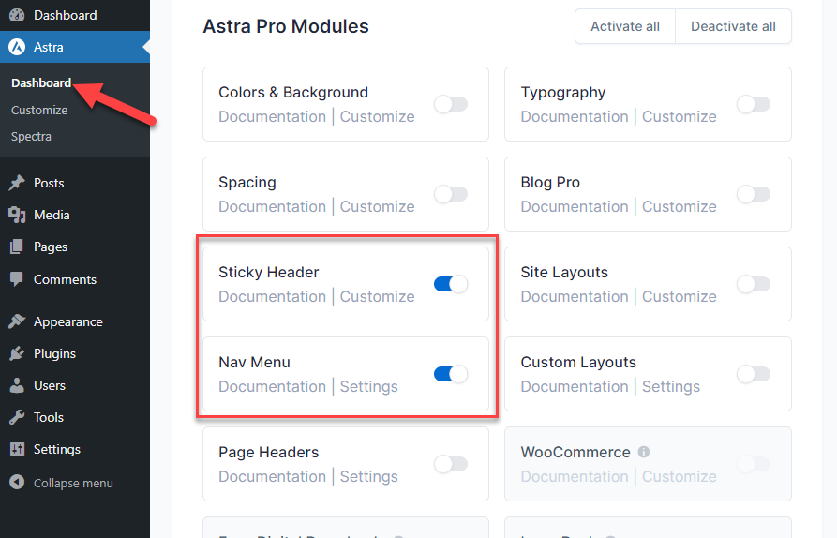Click the Plugins plug icon
Viewport: 837px width, 538px height.
click(x=17, y=353)
